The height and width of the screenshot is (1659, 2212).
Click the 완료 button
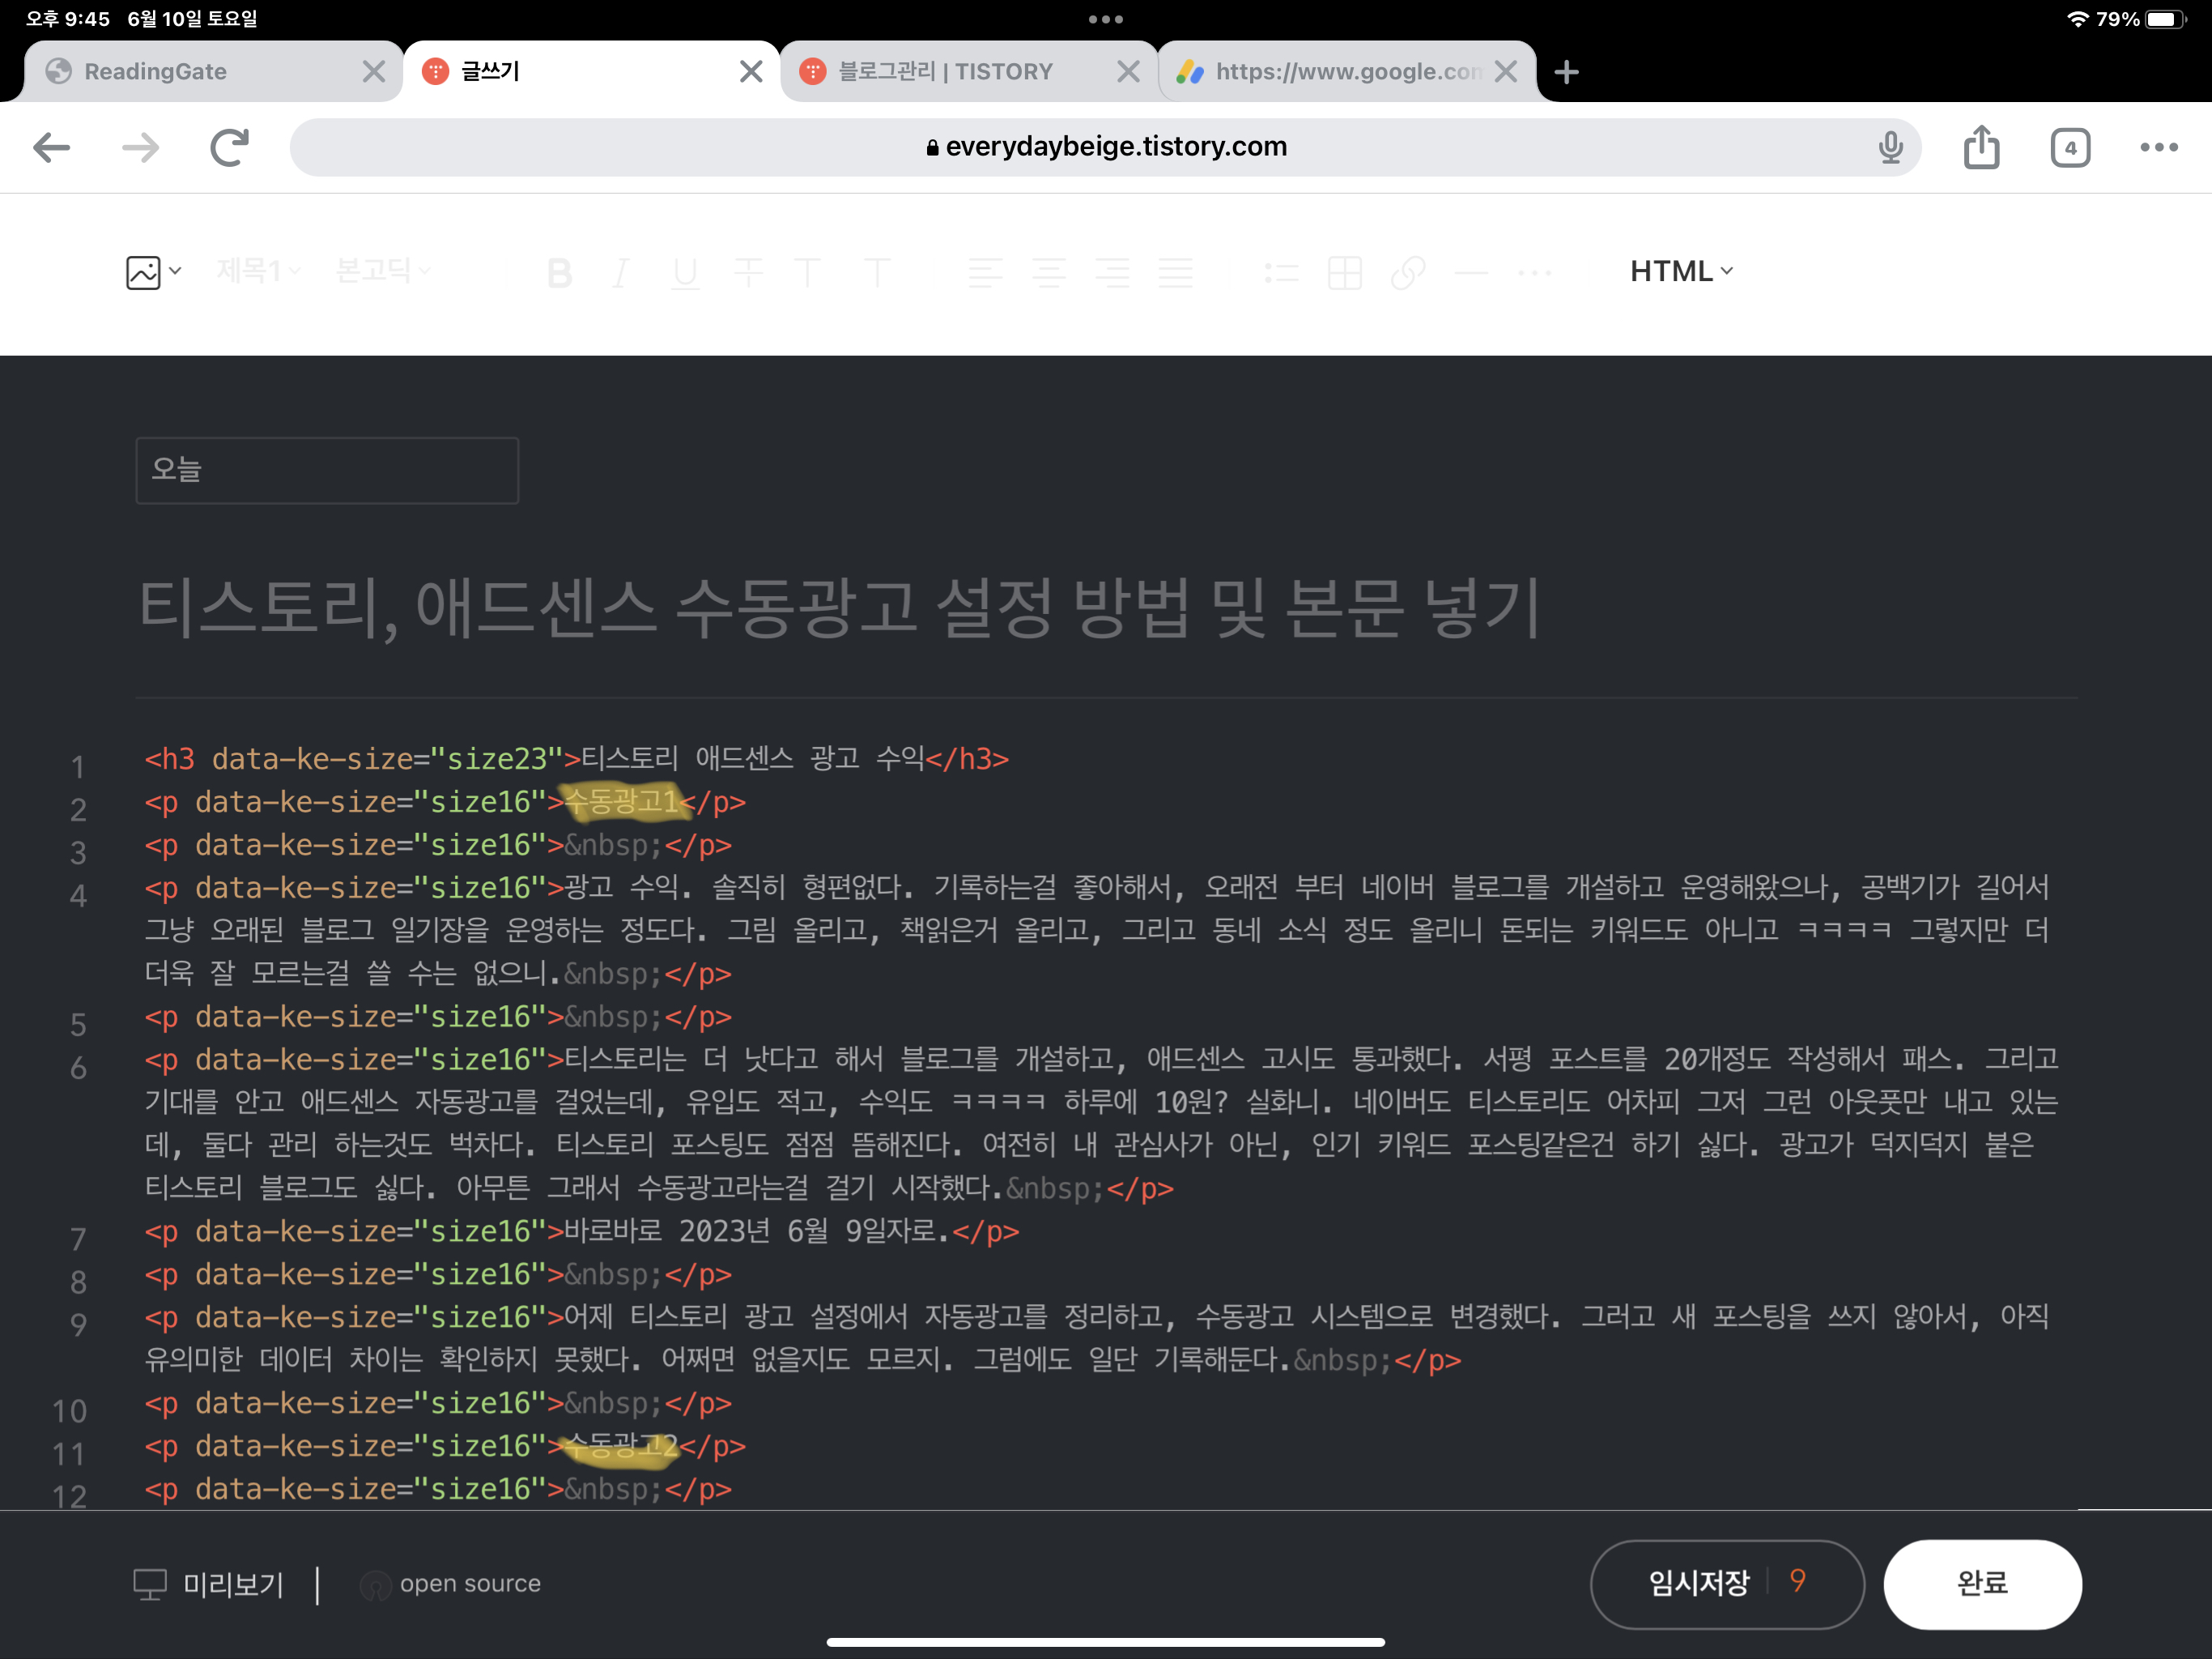[1981, 1583]
